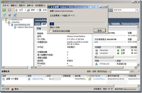This screenshot has width=142, height=93.
Task: Close the recent tasks panel
Action: 139,71
